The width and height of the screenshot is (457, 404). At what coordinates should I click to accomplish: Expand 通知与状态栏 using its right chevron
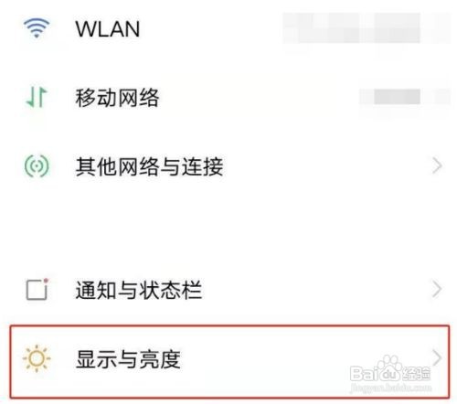point(437,290)
